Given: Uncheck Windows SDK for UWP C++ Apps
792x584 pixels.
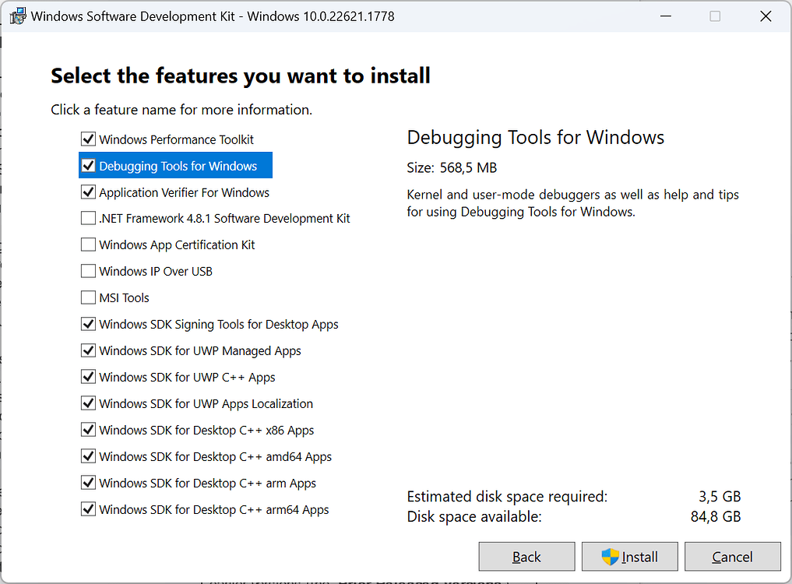Looking at the screenshot, I should coord(88,377).
